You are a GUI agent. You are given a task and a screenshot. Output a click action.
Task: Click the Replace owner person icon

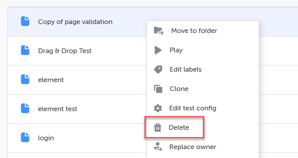click(158, 147)
